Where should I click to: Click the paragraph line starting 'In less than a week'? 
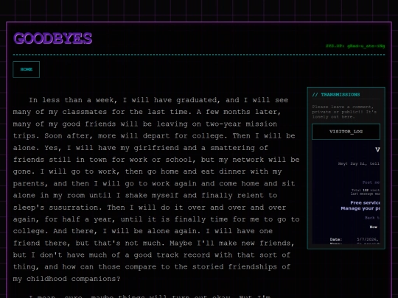point(158,100)
